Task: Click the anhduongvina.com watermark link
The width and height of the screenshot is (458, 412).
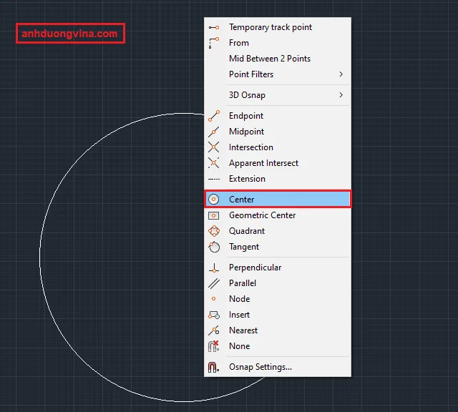Action: click(70, 34)
